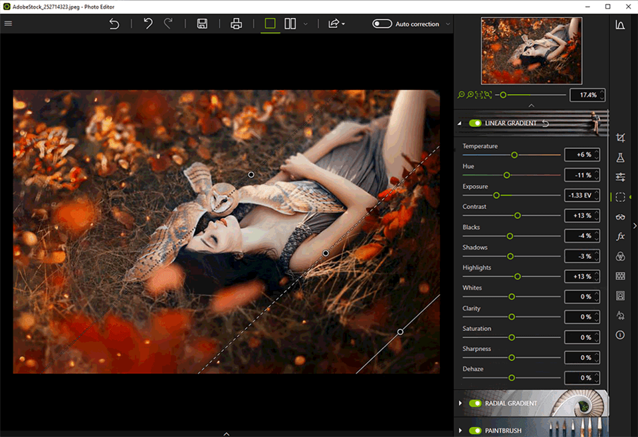Open the adjustment sliders panel
The width and height of the screenshot is (638, 437).
[621, 177]
